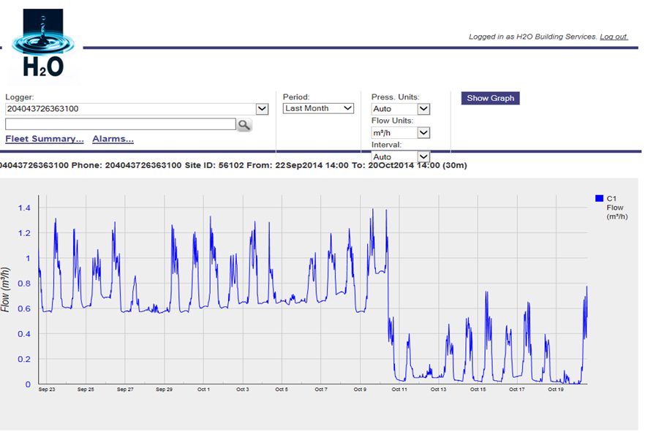Image resolution: width=648 pixels, height=440 pixels.
Task: Click the Sep 23 axis label
Action: click(x=47, y=390)
